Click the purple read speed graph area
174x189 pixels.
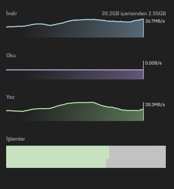75,74
